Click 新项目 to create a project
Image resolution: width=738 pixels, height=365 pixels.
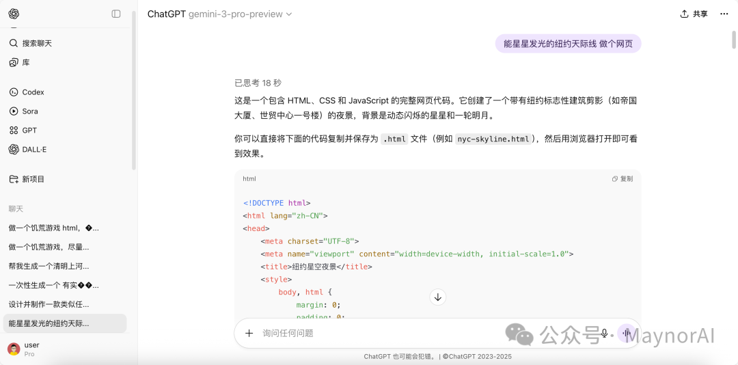(x=64, y=180)
